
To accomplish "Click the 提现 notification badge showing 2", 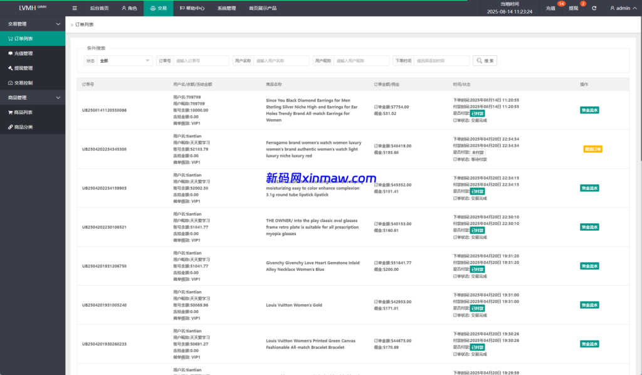I will click(582, 4).
